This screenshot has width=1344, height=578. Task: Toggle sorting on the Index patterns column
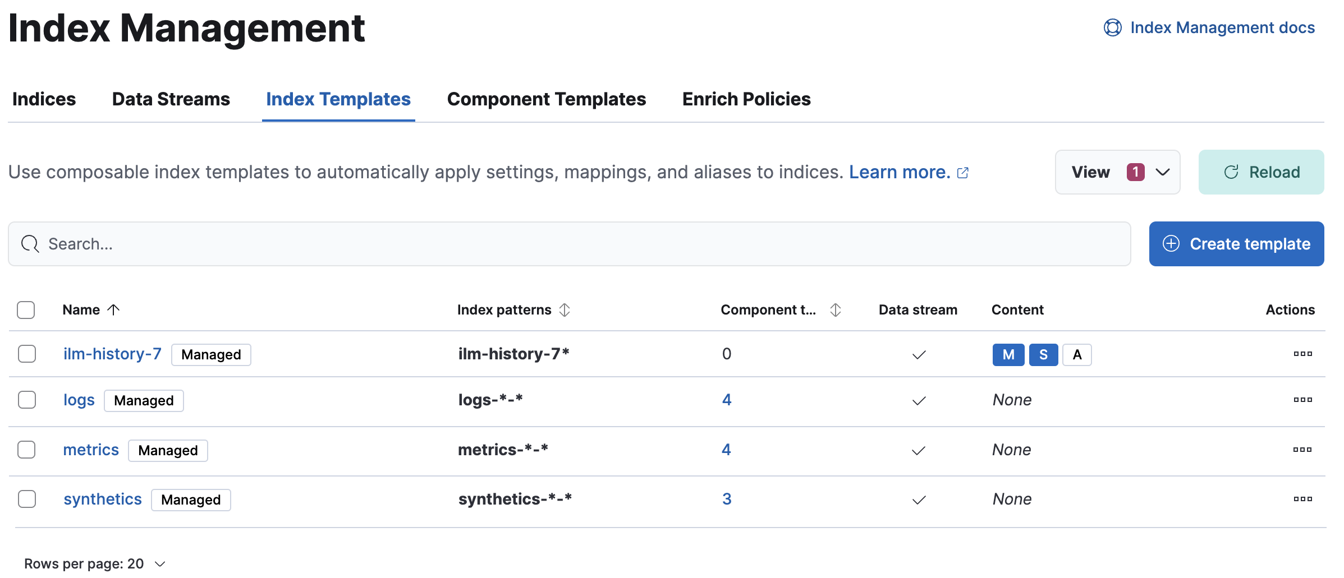[565, 309]
